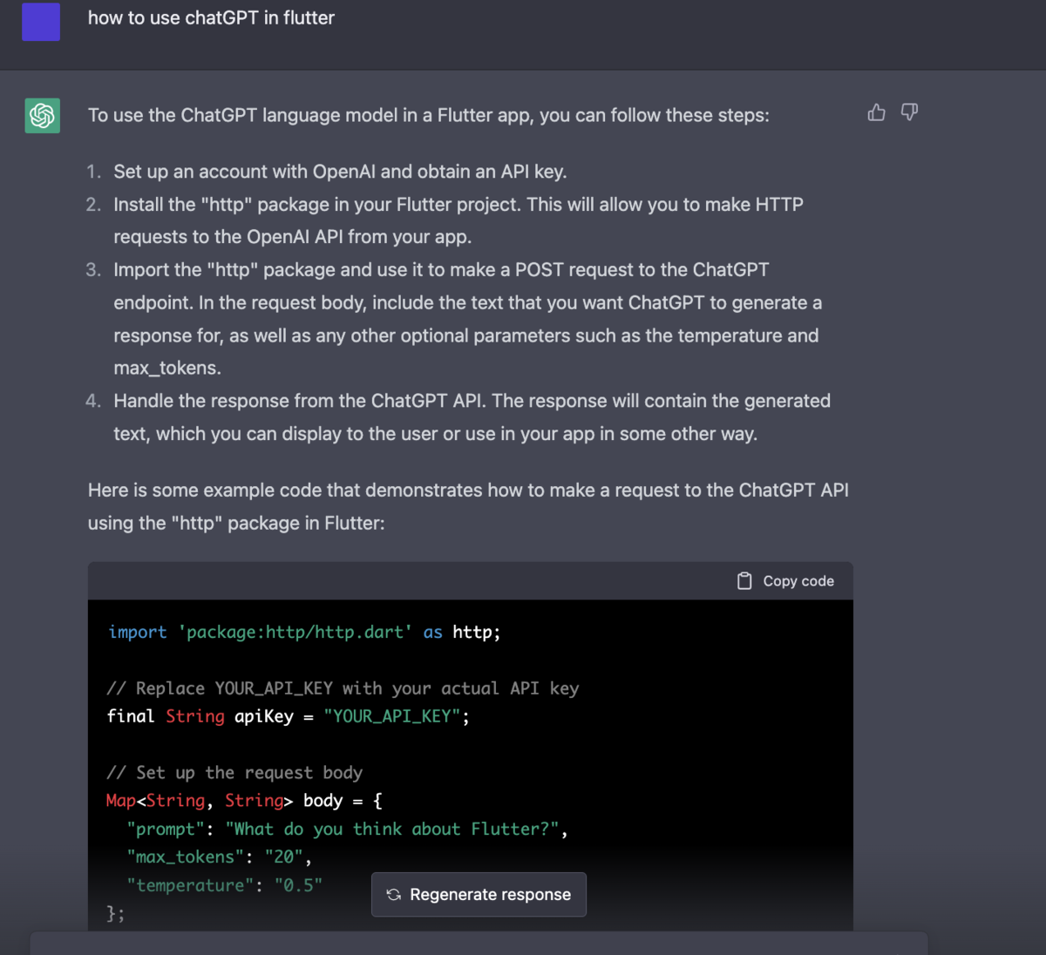1046x955 pixels.
Task: Click the clipboard icon beside Copy code
Action: pyautogui.click(x=744, y=581)
